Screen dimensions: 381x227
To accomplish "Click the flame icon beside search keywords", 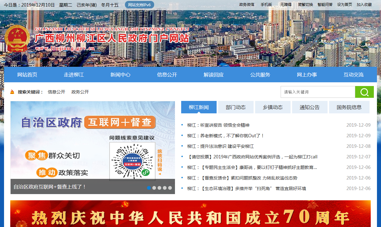I will [x=12, y=92].
